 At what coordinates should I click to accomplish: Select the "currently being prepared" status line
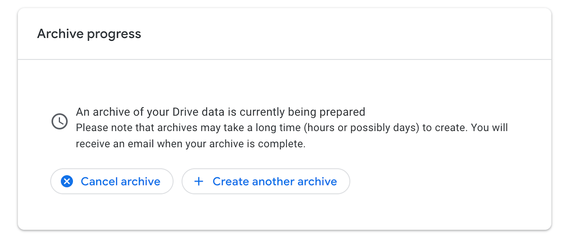221,112
